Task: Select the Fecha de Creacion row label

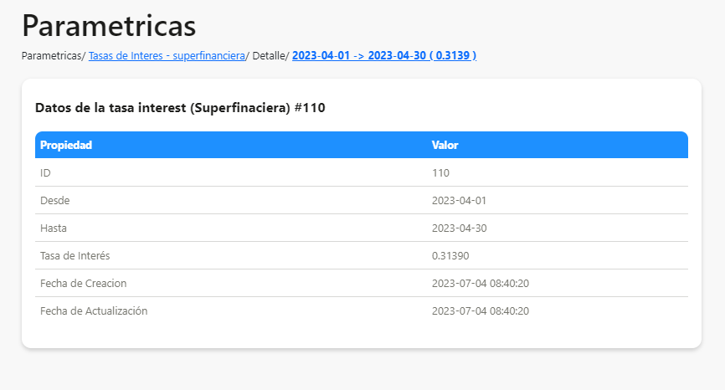Action: click(84, 283)
